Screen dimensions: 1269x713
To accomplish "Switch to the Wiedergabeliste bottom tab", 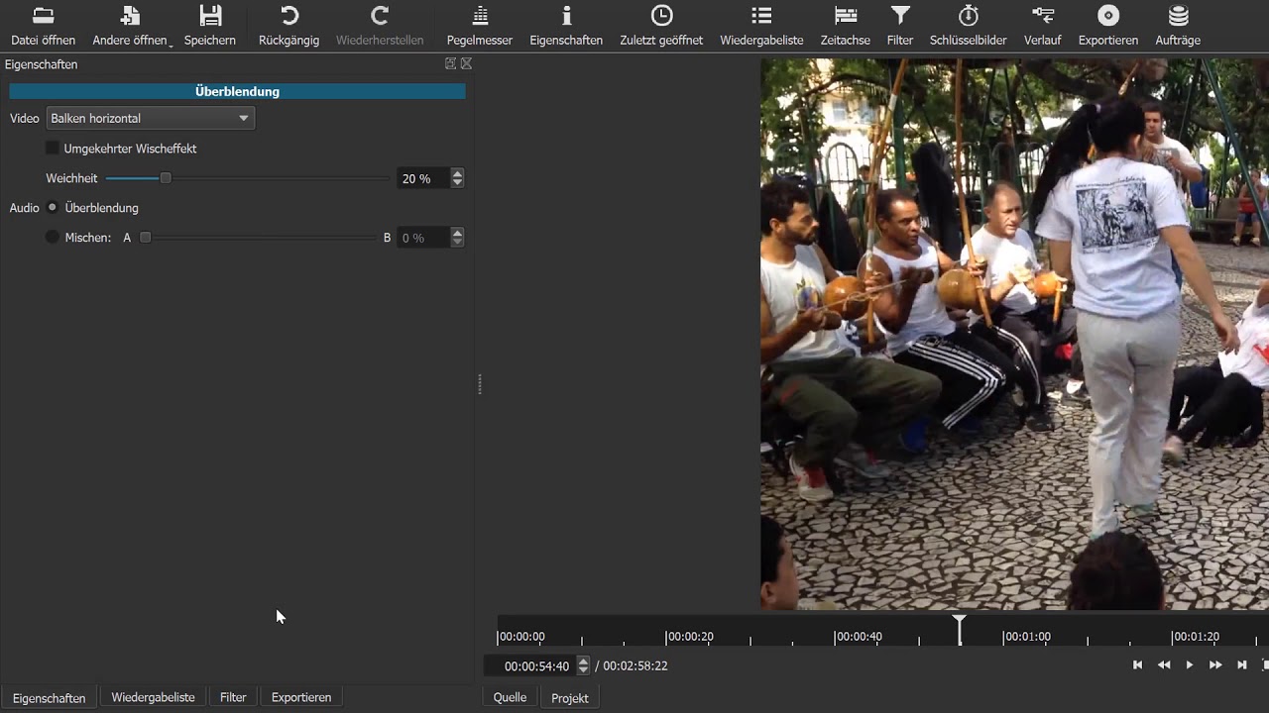I will pyautogui.click(x=153, y=697).
